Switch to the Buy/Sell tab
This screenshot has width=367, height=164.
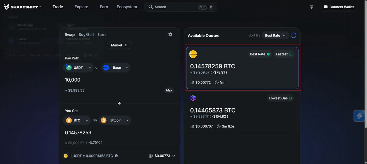(x=86, y=35)
